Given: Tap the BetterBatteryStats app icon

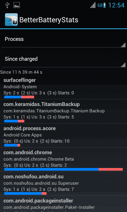Looking at the screenshot, I should click(x=11, y=20).
